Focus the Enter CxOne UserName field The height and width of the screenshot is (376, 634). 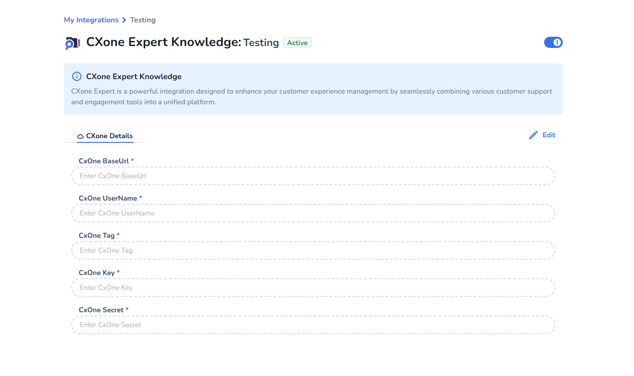313,213
